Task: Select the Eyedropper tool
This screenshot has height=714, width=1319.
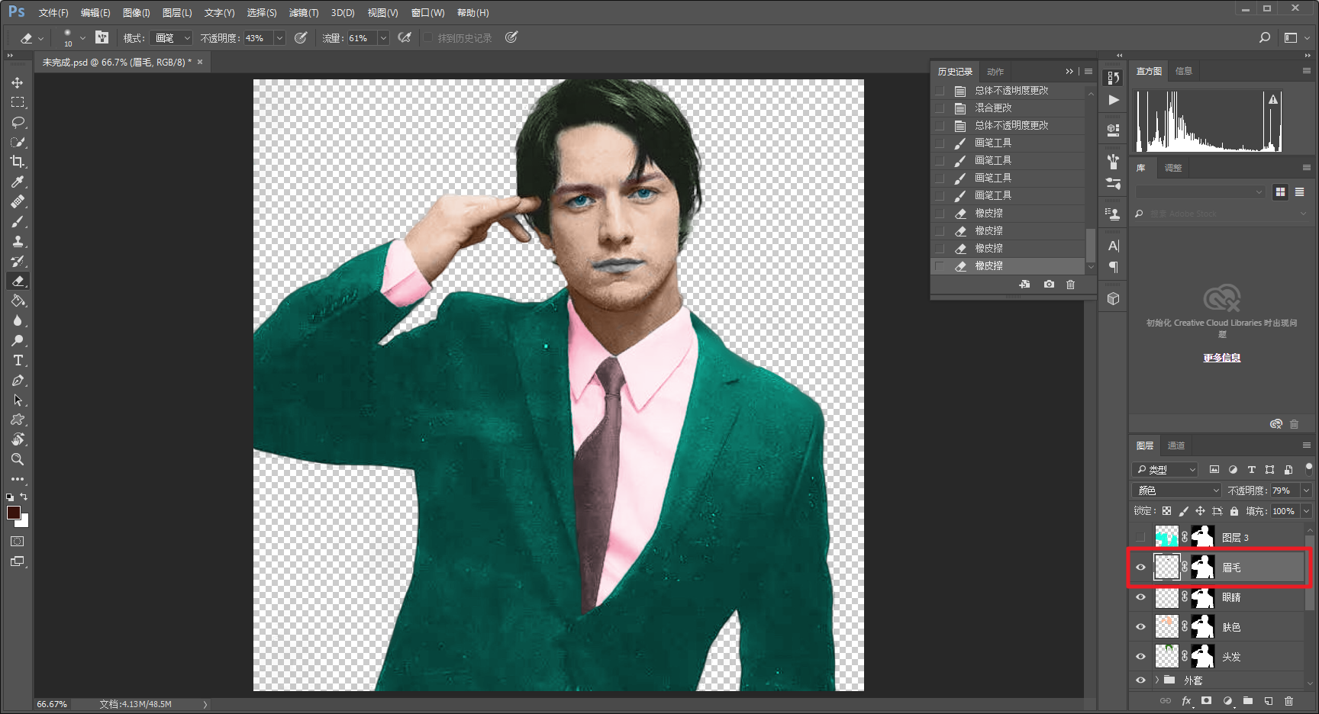Action: (x=18, y=182)
